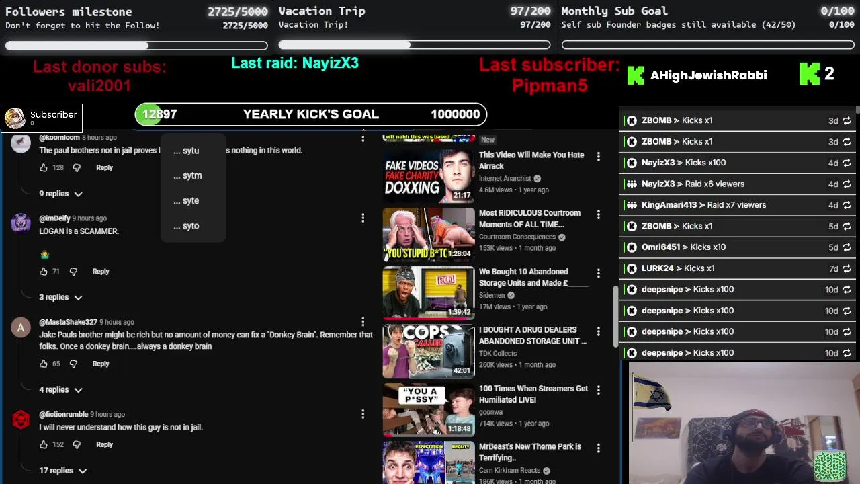860x484 pixels.
Task: Open menu for 'MrBeast's New Theme Park' video
Action: (x=599, y=448)
